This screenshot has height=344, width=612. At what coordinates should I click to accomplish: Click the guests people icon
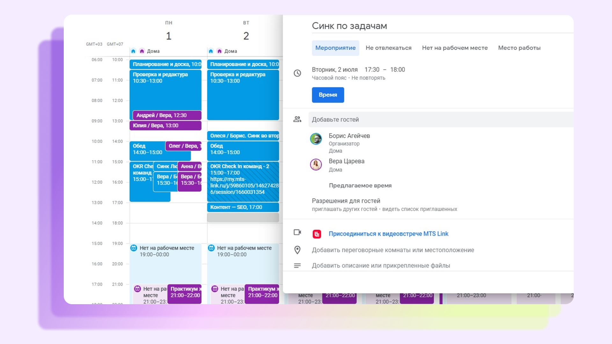[x=297, y=119]
